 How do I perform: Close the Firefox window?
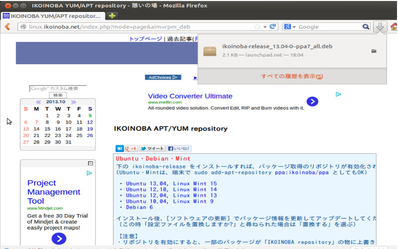tap(8, 5)
